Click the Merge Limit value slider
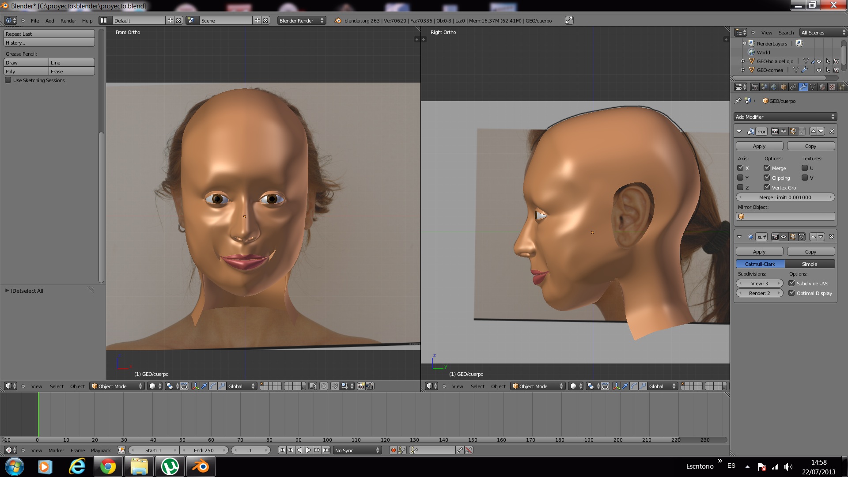The width and height of the screenshot is (848, 477). (785, 197)
